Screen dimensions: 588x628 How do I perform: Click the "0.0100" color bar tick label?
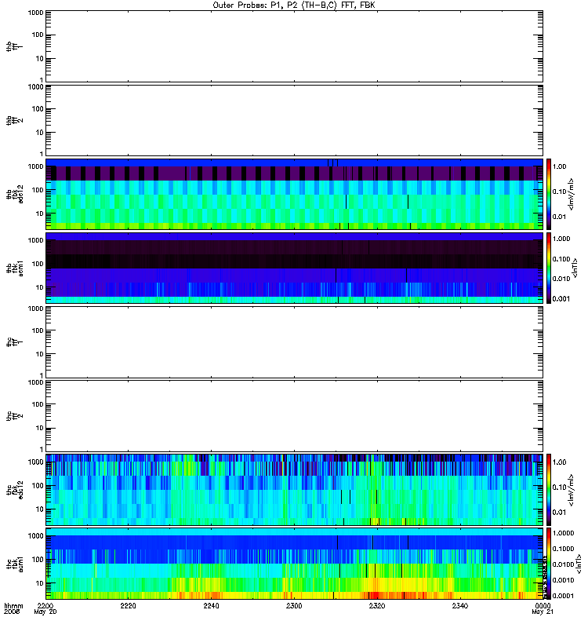click(563, 564)
